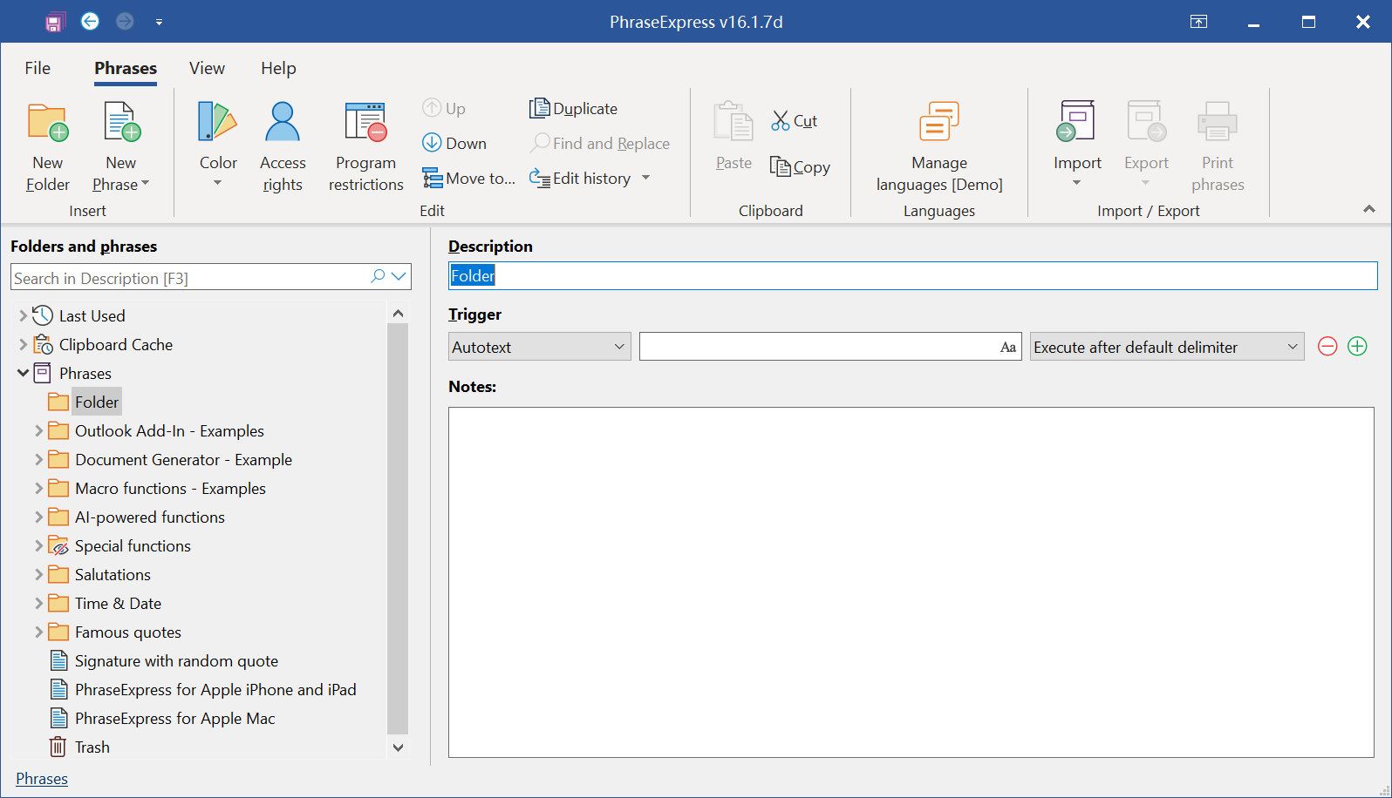Click the Phrases breadcrumb link
This screenshot has width=1392, height=798.
click(x=42, y=779)
